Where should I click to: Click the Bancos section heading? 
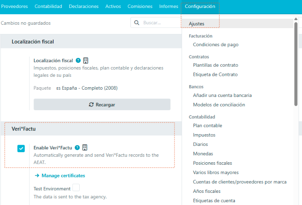tap(196, 87)
